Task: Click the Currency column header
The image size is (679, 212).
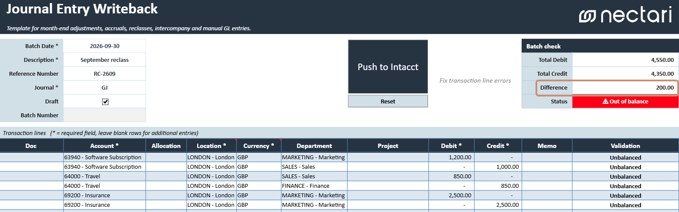Action: click(x=259, y=146)
